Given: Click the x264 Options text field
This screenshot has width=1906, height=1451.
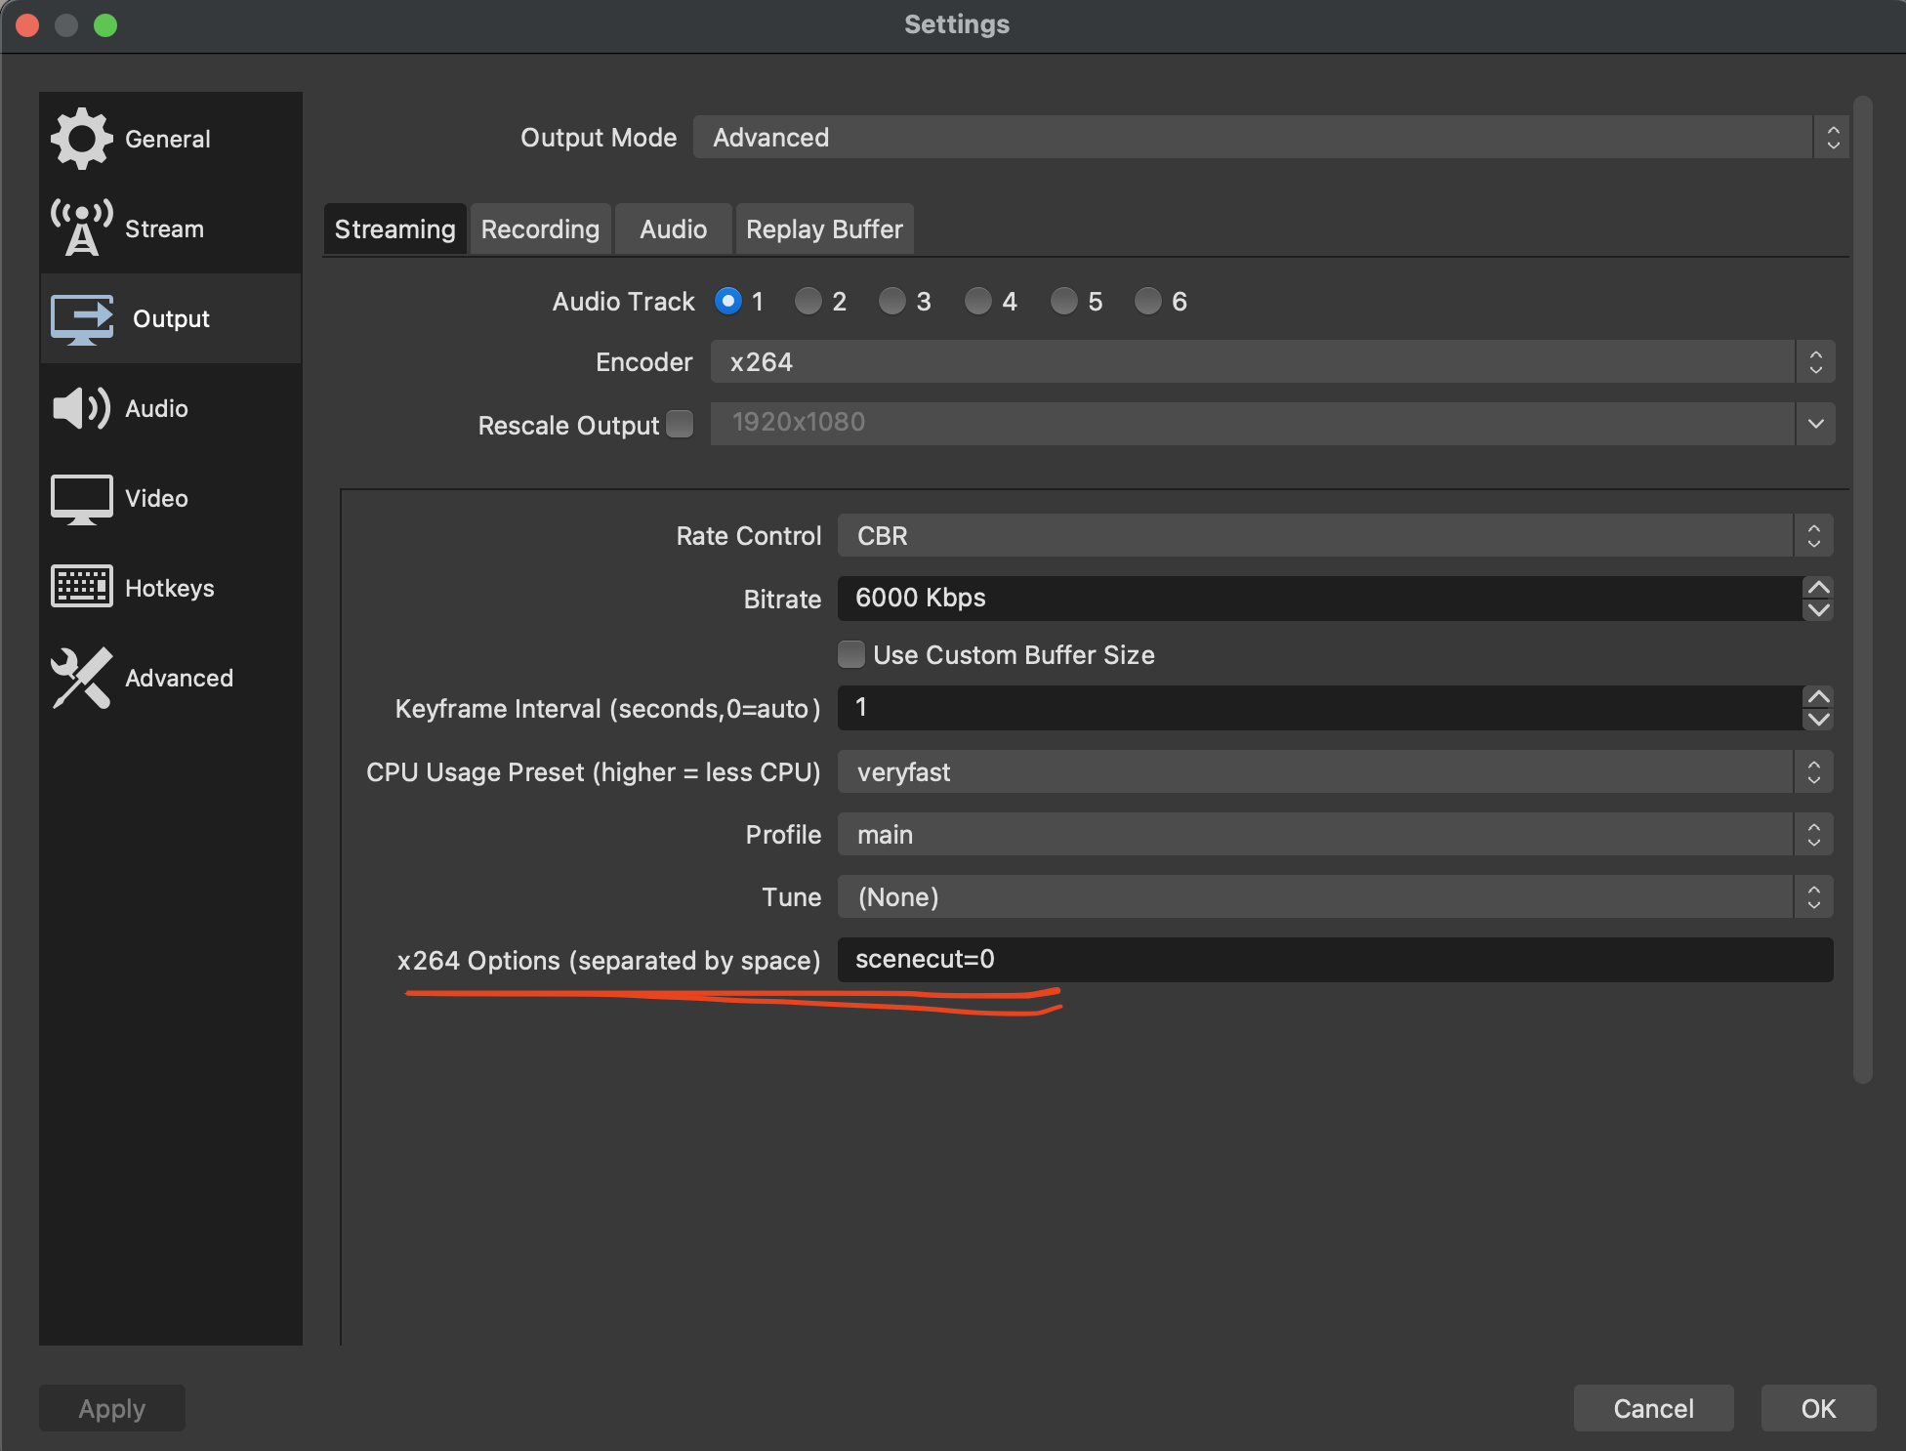Looking at the screenshot, I should click(x=1334, y=960).
